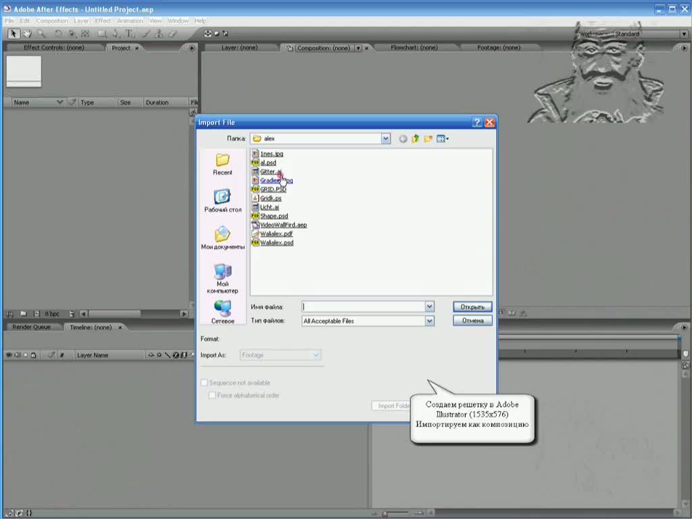Click the Import Folder button
The image size is (692, 519).
click(x=393, y=405)
